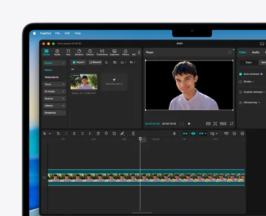Toggle auto snapping on the timeline
Image resolution: width=266 pixels, height=216 pixels.
click(193, 133)
